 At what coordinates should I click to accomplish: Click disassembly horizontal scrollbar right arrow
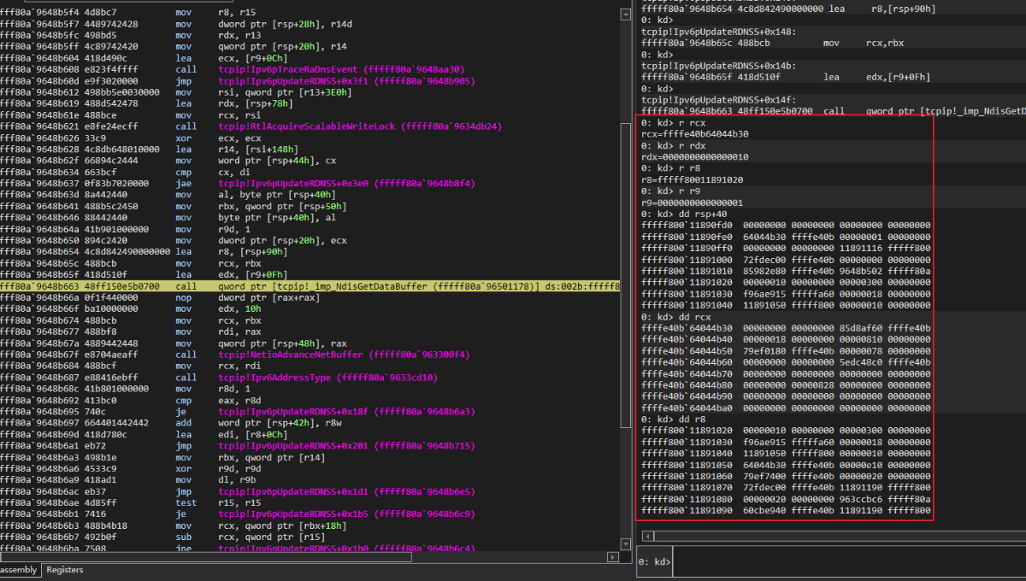(612, 556)
